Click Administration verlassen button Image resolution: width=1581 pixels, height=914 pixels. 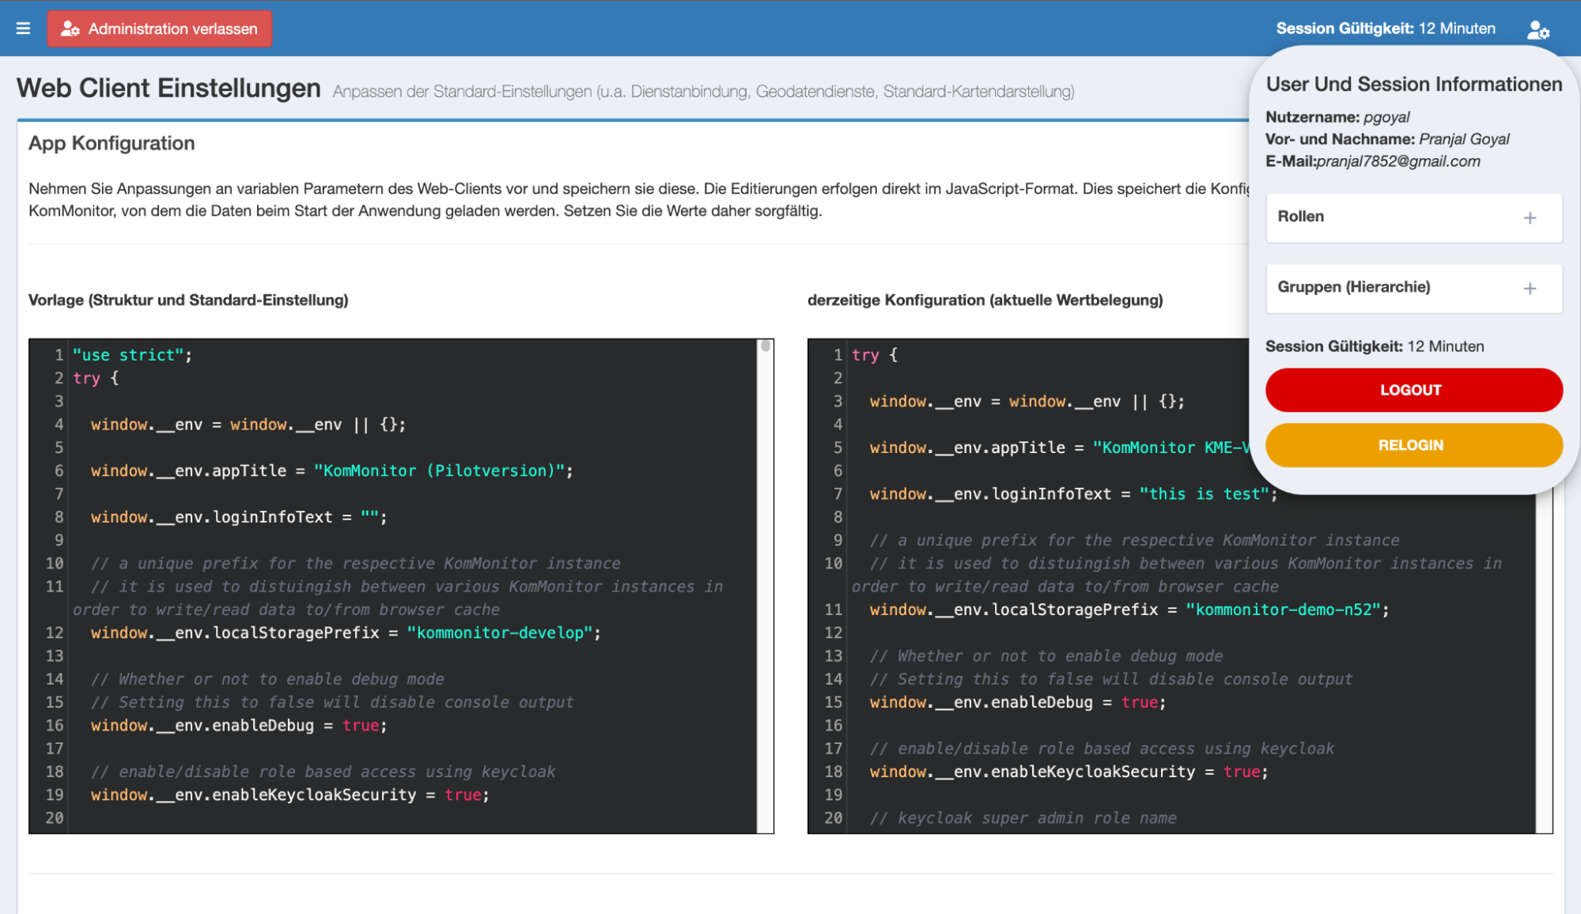(159, 28)
